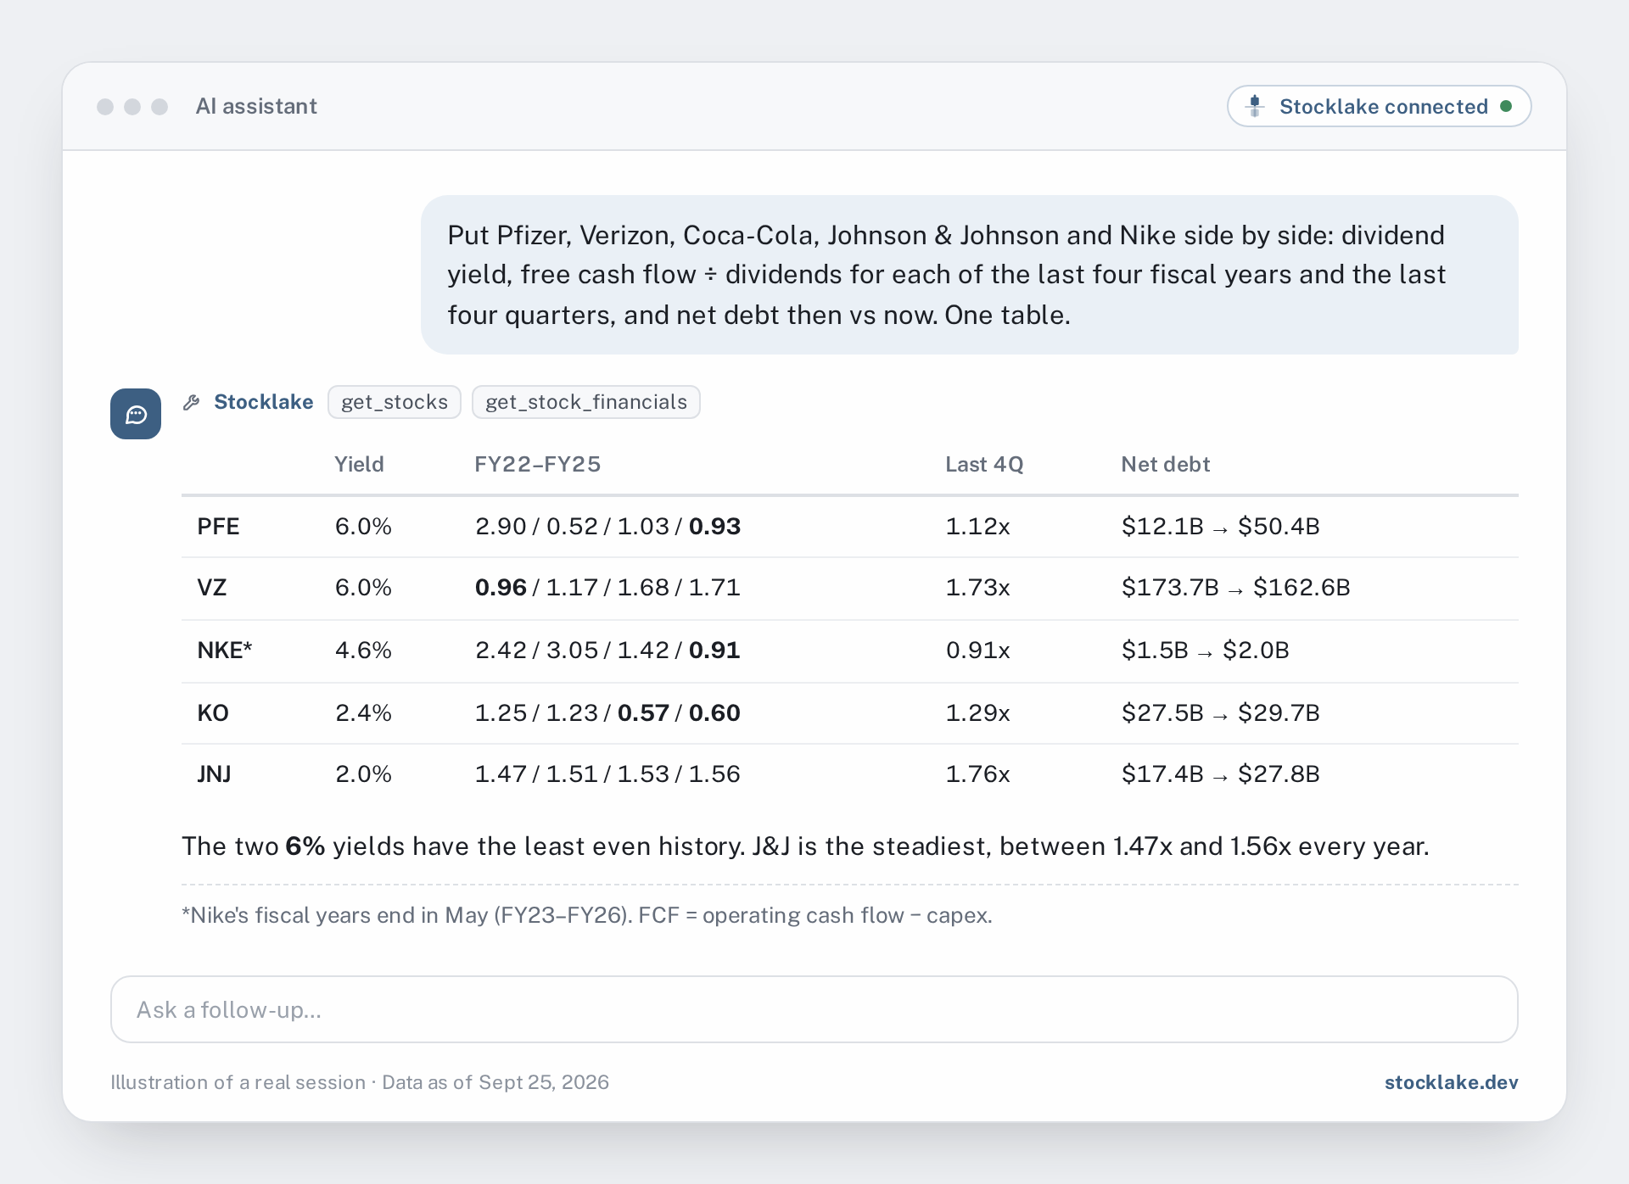Viewport: 1629px width, 1184px height.
Task: Click net debt $1.5B → $2.0B
Action: coord(1205,651)
